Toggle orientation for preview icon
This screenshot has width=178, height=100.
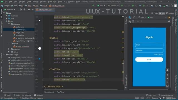[x=134, y=17]
